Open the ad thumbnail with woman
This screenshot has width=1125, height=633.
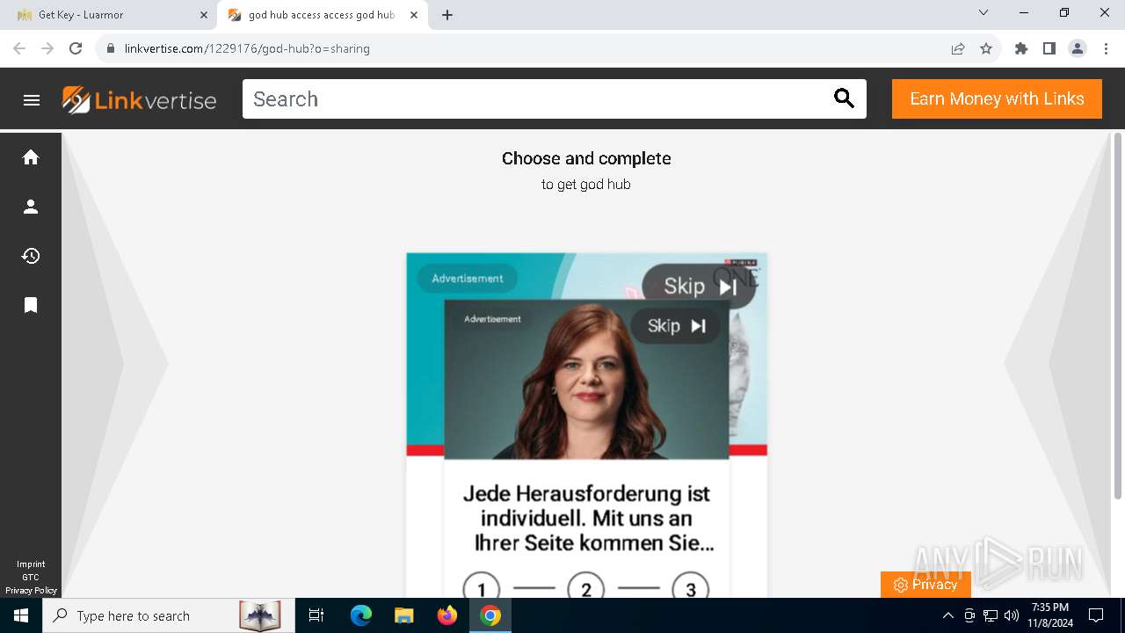586,380
